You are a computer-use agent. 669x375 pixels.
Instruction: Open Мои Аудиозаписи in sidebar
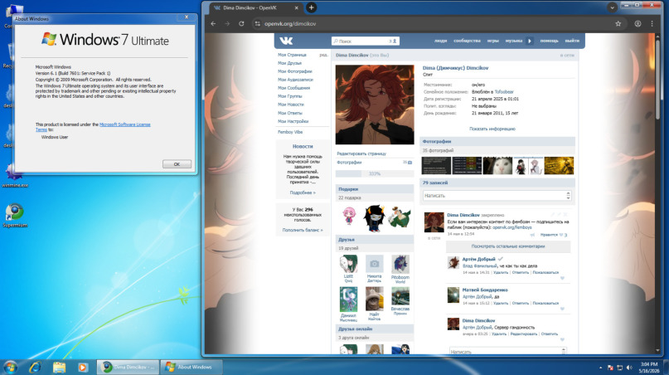coord(295,80)
